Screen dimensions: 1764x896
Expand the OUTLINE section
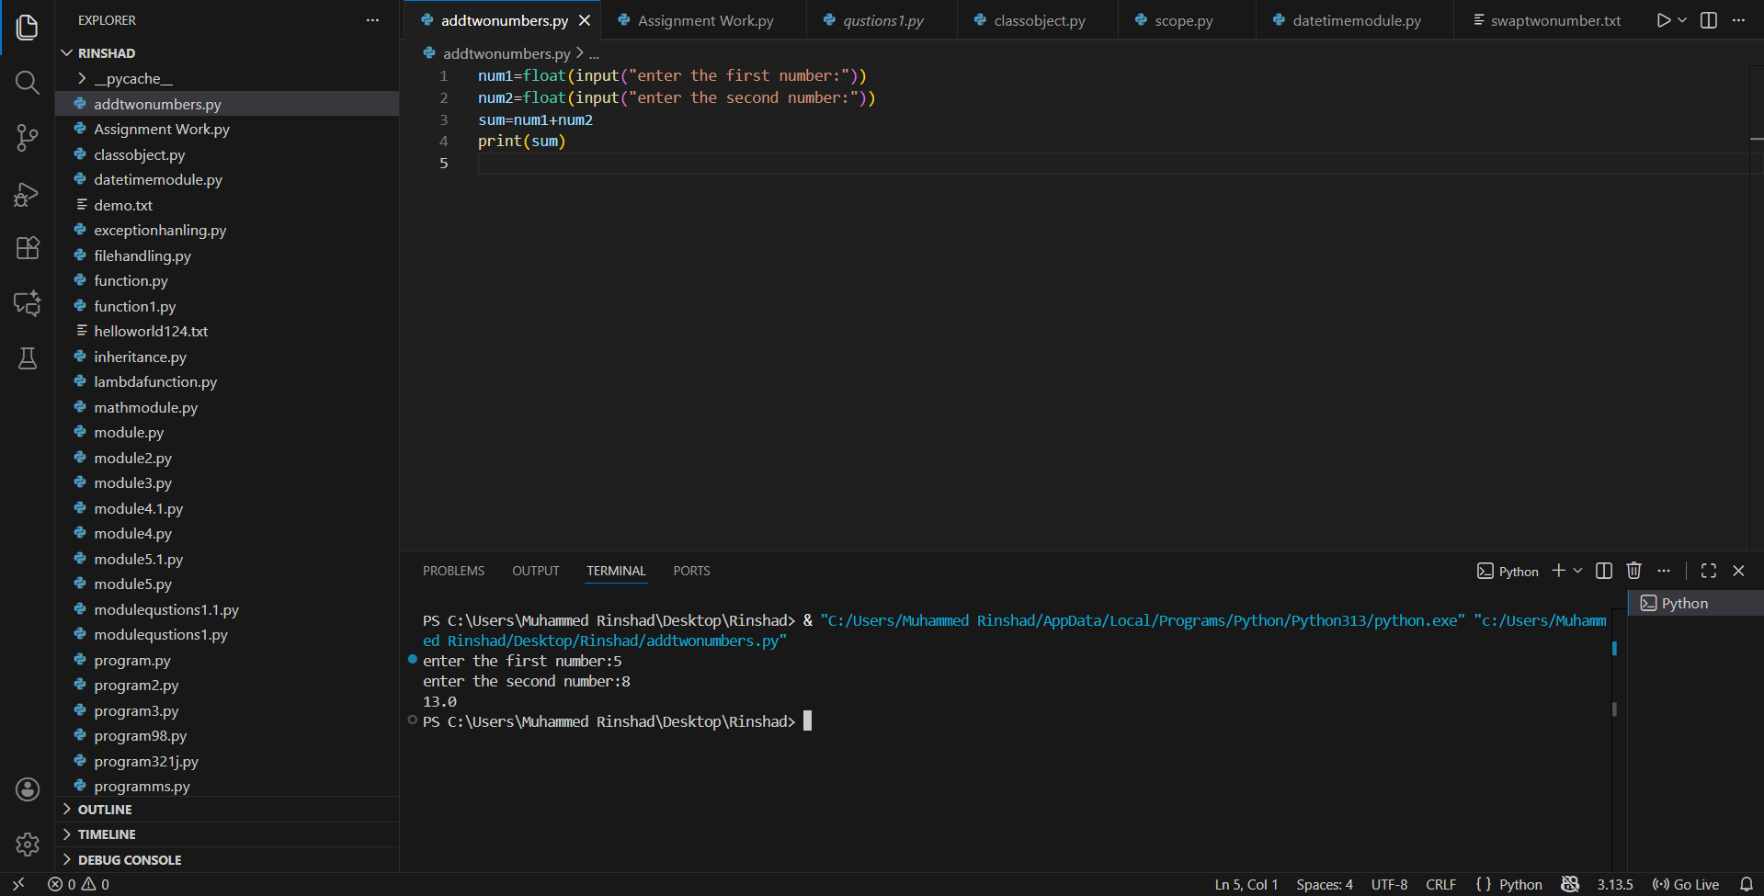coord(104,809)
